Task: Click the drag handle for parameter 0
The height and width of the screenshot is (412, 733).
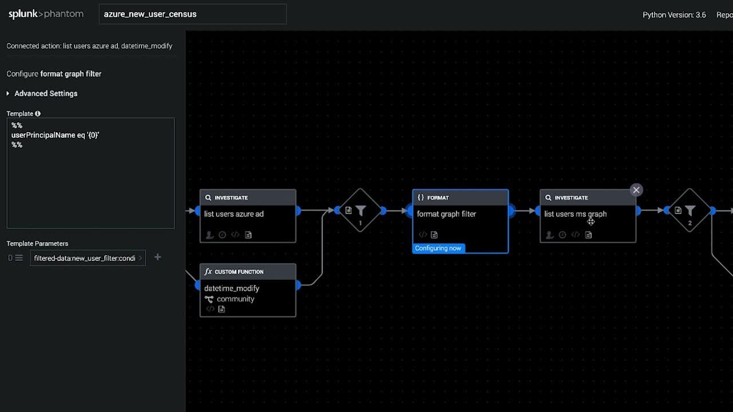Action: 19,258
